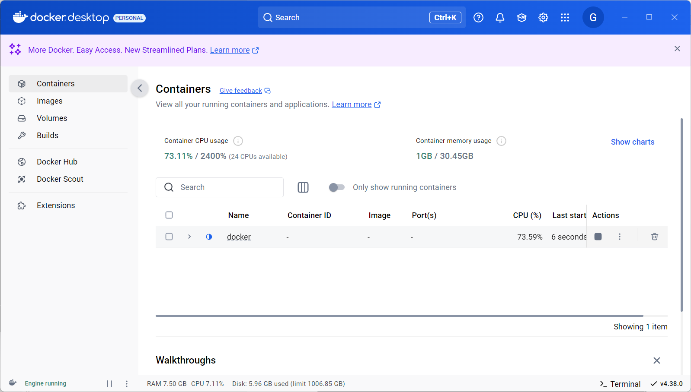Check the docker row checkbox
Image resolution: width=691 pixels, height=392 pixels.
tap(169, 237)
